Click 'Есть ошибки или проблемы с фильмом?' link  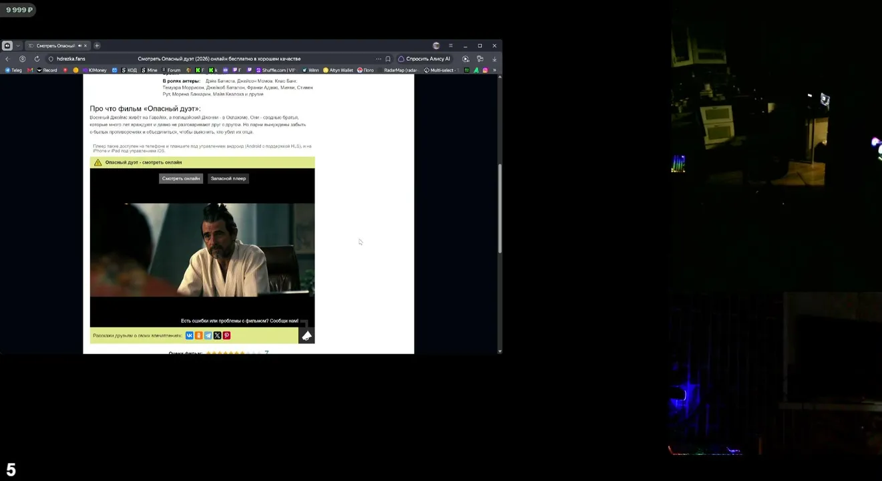click(240, 321)
